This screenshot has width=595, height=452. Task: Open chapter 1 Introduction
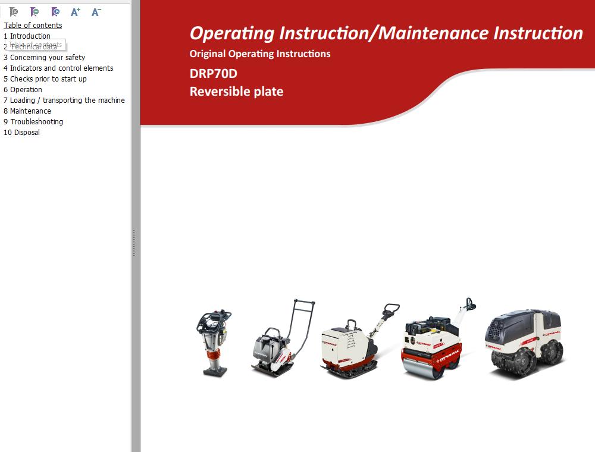click(x=27, y=36)
